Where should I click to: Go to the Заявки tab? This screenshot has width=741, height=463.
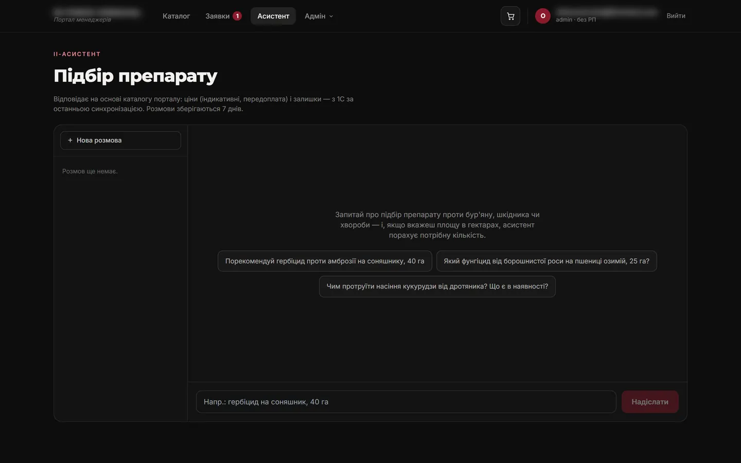pyautogui.click(x=223, y=16)
